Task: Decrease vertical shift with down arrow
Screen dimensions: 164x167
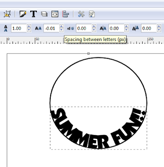Action: click(159, 30)
